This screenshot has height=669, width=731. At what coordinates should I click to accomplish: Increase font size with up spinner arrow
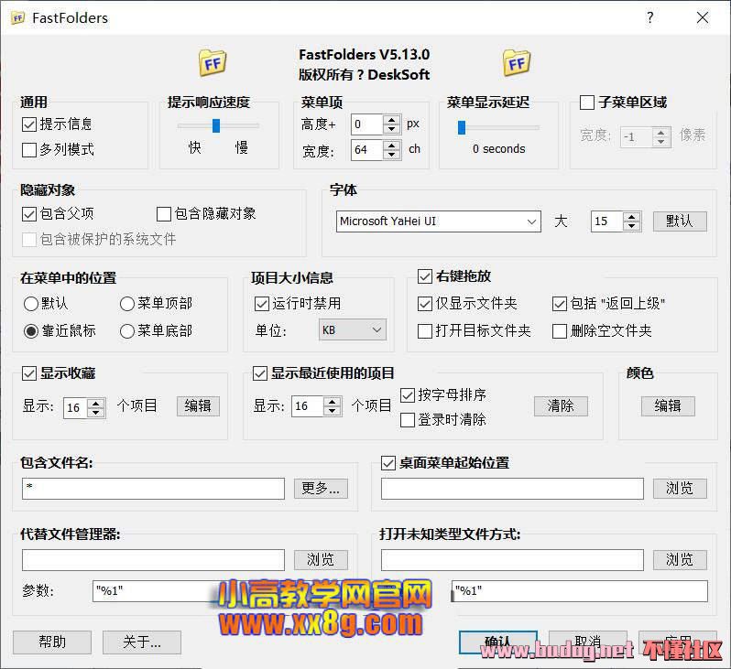click(631, 216)
